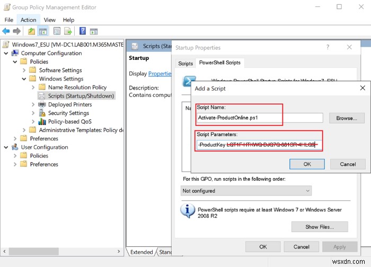Click OK in Startup Properties dialog
This screenshot has width=371, height=267.
(263, 247)
